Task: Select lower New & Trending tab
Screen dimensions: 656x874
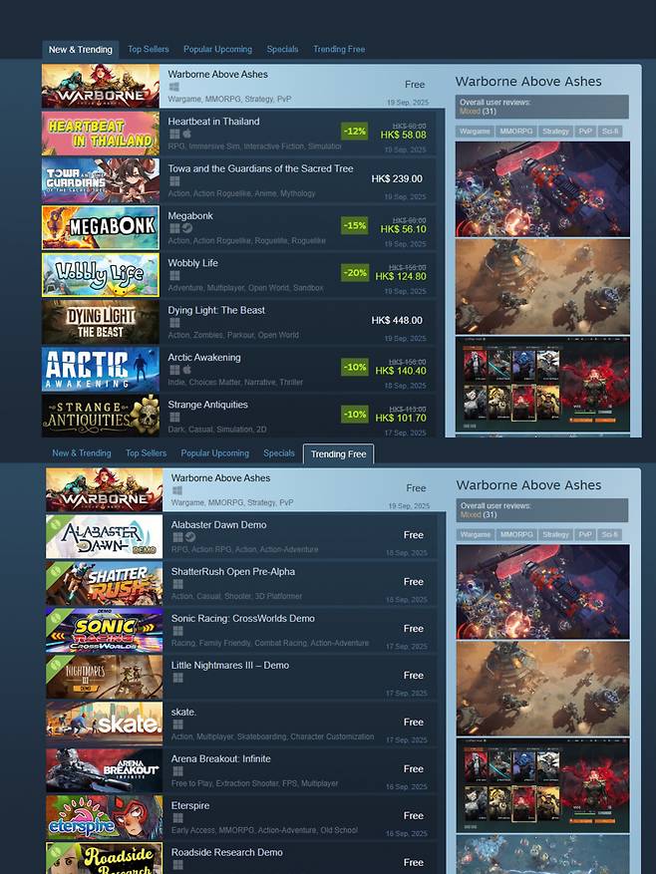Action: tap(82, 453)
